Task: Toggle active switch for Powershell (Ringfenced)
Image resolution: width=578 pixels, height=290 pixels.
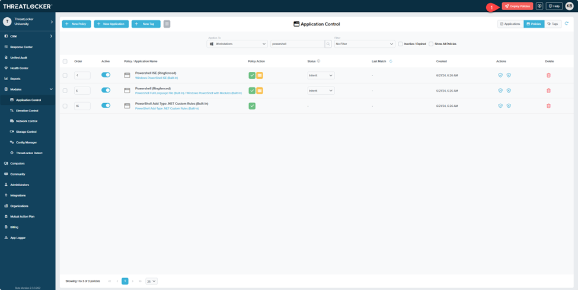Action: (x=106, y=90)
